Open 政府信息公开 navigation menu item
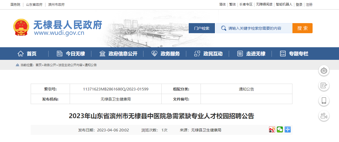The width and height of the screenshot is (339, 142). (x=123, y=54)
